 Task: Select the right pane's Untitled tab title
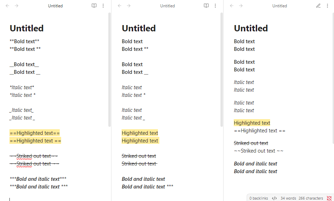(280, 6)
